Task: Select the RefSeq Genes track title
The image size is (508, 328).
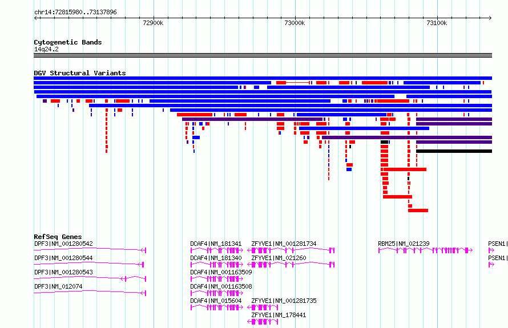Action: point(58,237)
